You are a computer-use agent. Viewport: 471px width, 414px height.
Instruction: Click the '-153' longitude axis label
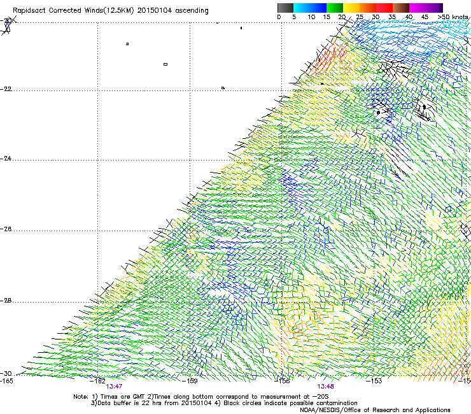[x=374, y=381]
